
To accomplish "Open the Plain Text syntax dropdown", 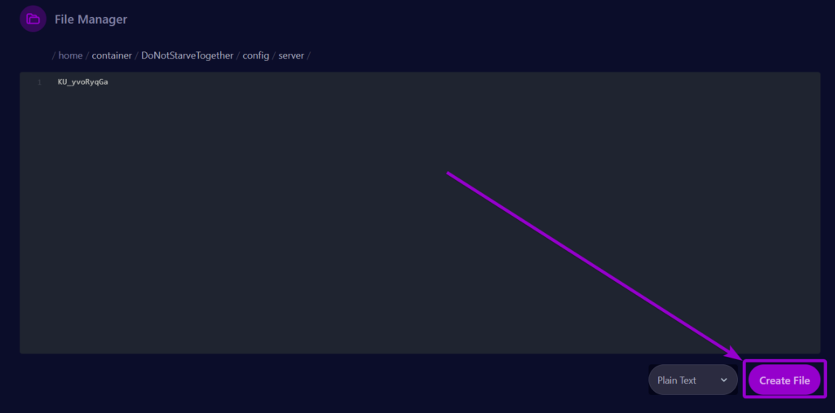I will click(685, 380).
